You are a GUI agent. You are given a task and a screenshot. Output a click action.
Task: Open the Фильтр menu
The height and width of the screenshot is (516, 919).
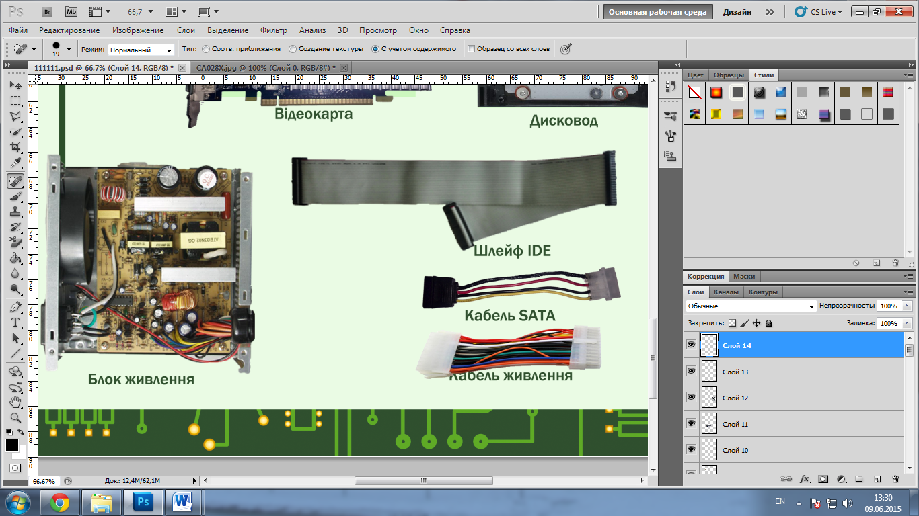273,30
